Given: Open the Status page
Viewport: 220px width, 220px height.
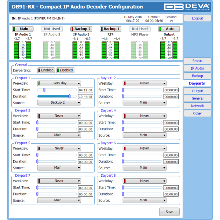Looking at the screenshot, I should pos(197,61).
